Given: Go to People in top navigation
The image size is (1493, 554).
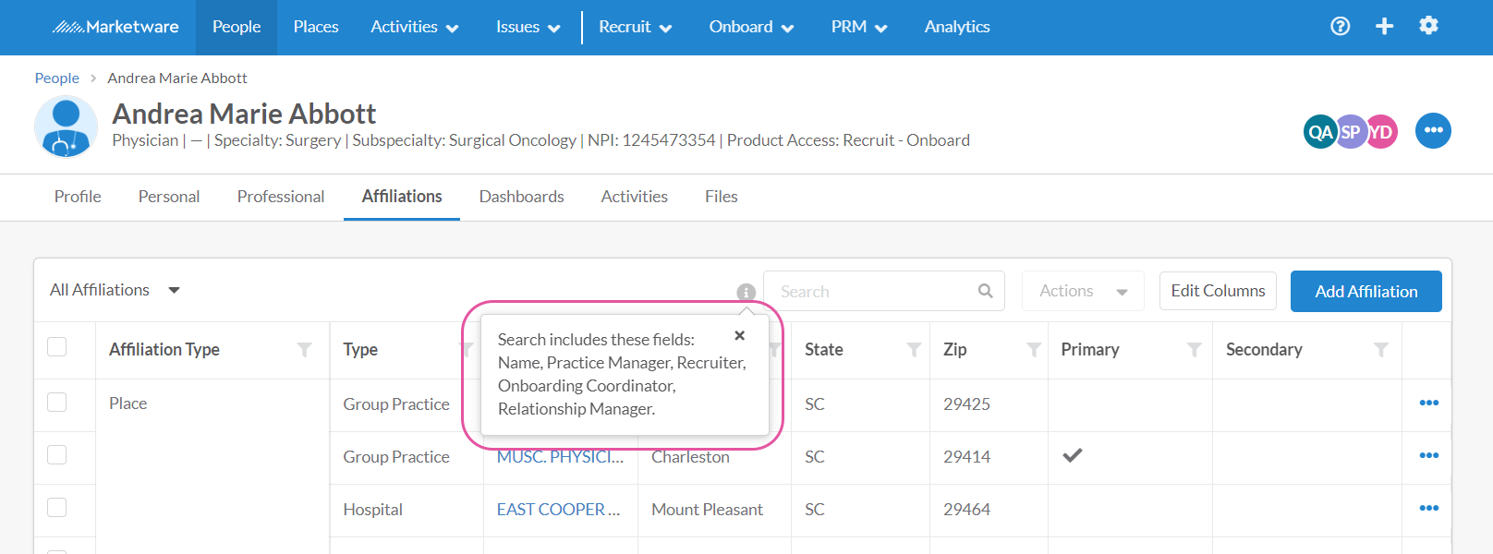Looking at the screenshot, I should 237,27.
